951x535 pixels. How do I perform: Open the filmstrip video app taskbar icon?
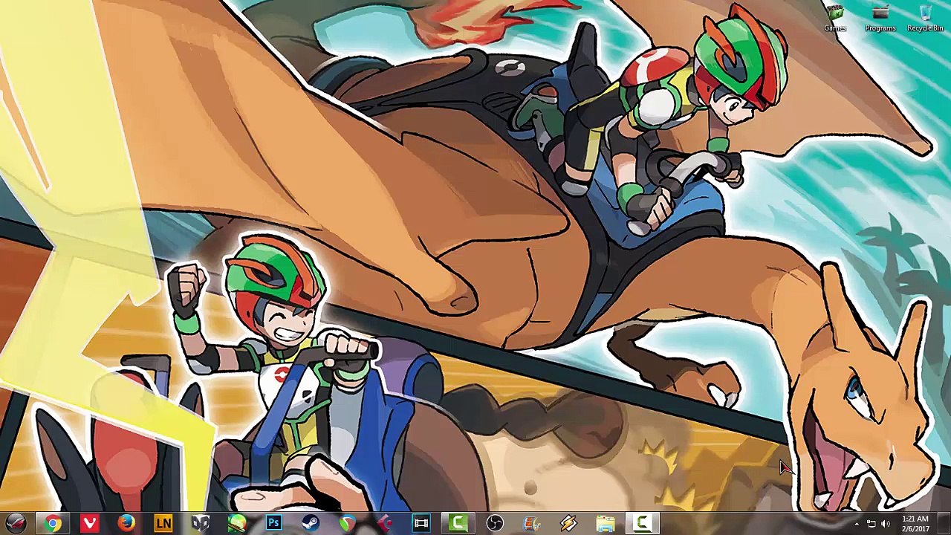[x=421, y=524]
